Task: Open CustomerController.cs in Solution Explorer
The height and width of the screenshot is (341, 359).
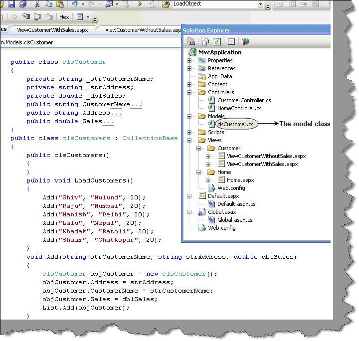Action: (244, 100)
